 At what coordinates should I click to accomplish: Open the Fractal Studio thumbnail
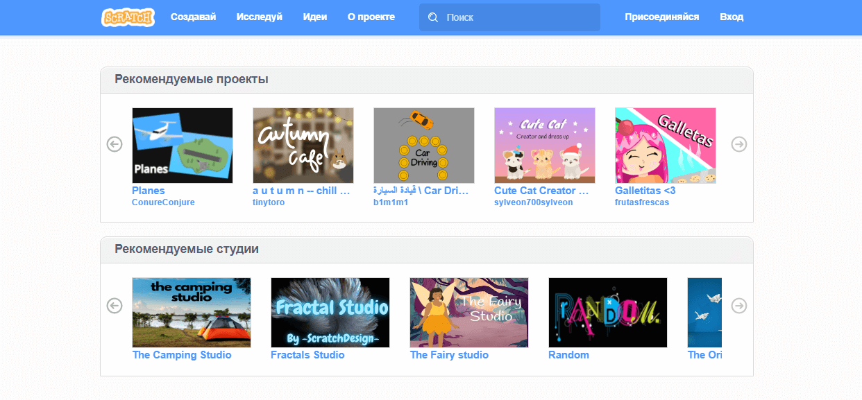click(330, 312)
